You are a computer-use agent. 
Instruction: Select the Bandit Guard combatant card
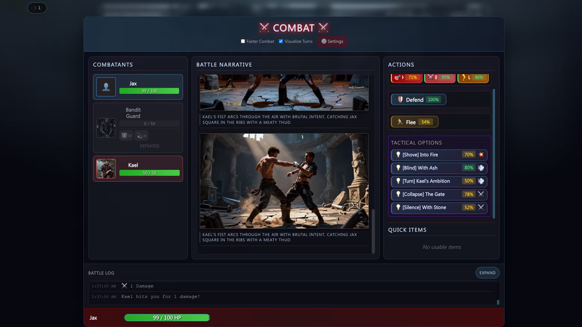[138, 127]
